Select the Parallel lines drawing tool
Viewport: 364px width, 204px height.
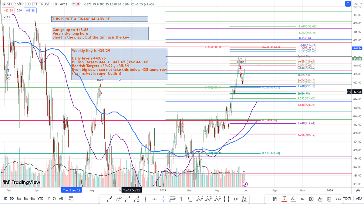(172, 199)
